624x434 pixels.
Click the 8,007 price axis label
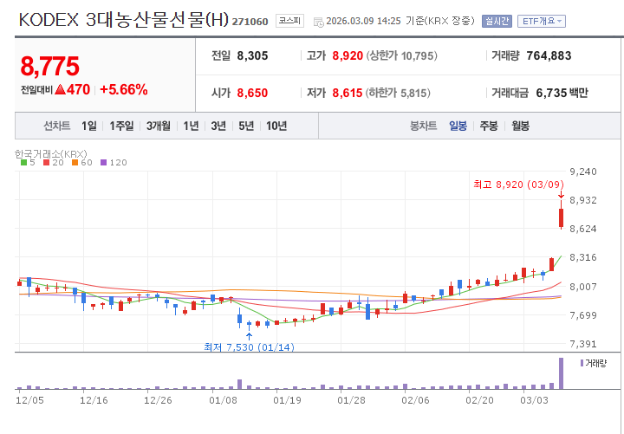[x=583, y=287]
